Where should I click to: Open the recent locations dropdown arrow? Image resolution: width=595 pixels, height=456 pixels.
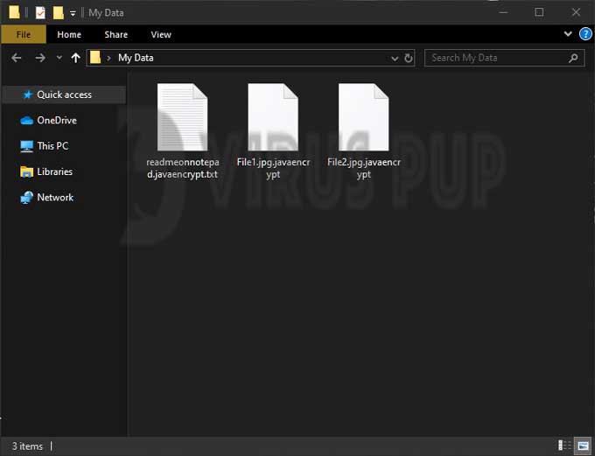59,58
